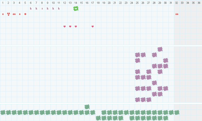Image resolution: width=202 pixels, height=121 pixels.
Task: Click the green "w" marker on day 14
Action: pyautogui.click(x=76, y=8)
